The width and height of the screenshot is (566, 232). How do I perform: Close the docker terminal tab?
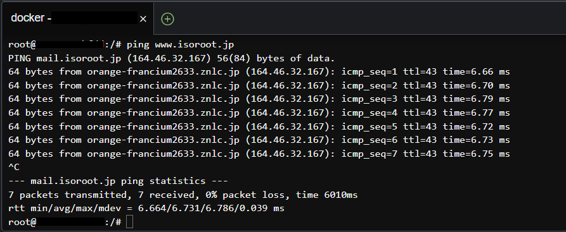pos(143,19)
